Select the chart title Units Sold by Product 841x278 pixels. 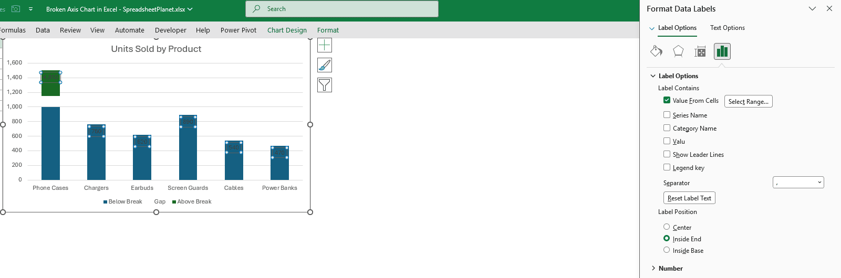point(156,49)
